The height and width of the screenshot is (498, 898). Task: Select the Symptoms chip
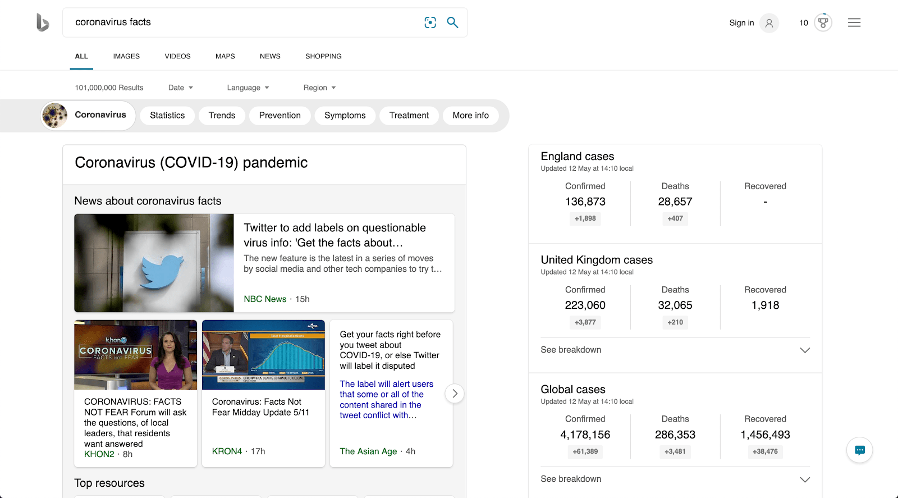[x=345, y=115]
